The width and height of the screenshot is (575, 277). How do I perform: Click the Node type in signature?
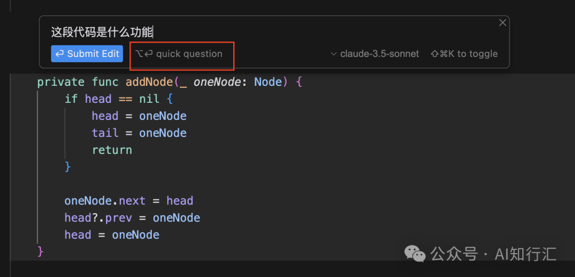point(268,82)
